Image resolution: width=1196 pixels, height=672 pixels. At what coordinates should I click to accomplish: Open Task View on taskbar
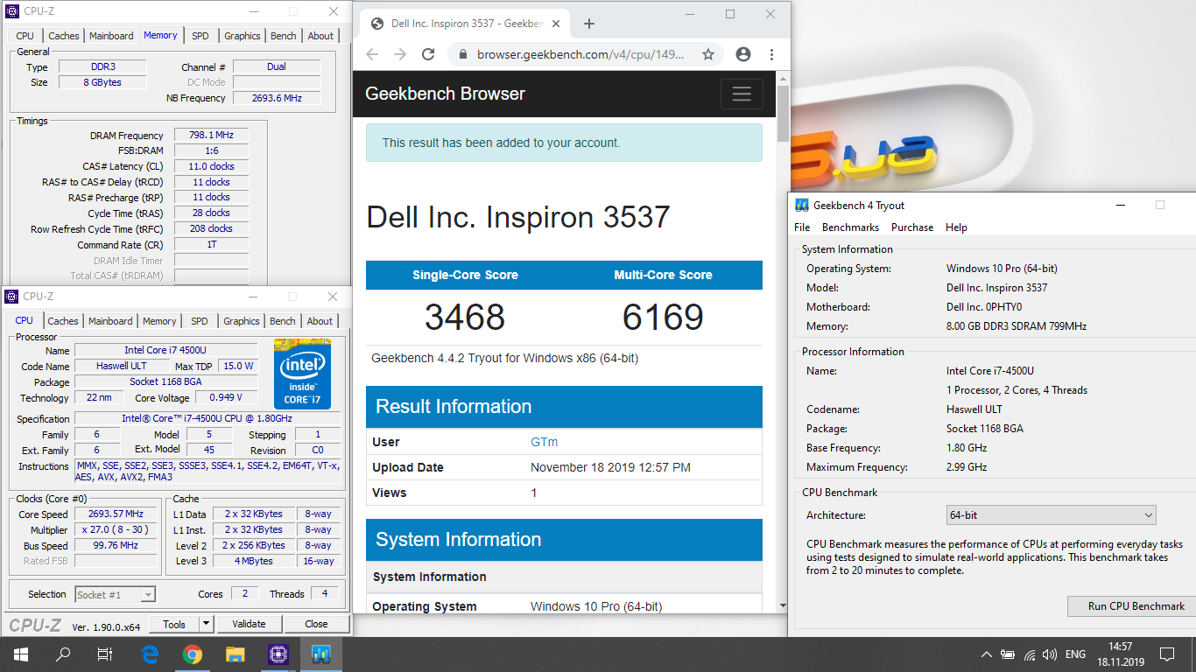pos(105,654)
